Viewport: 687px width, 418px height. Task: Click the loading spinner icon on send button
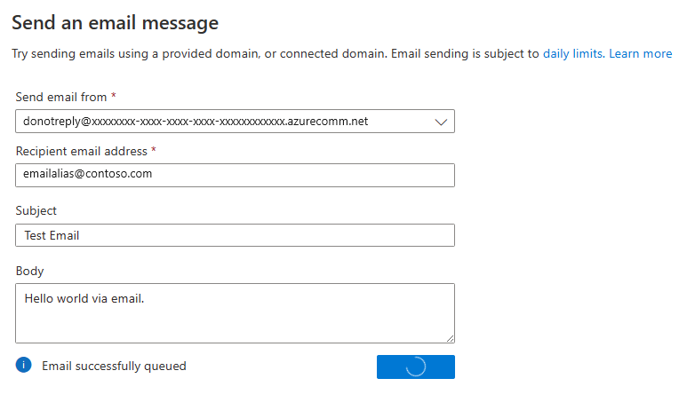click(416, 367)
